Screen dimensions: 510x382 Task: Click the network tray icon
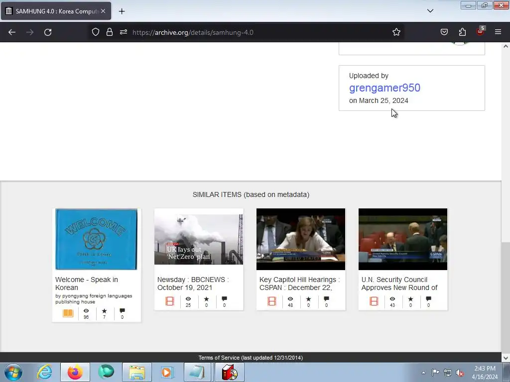click(x=448, y=373)
